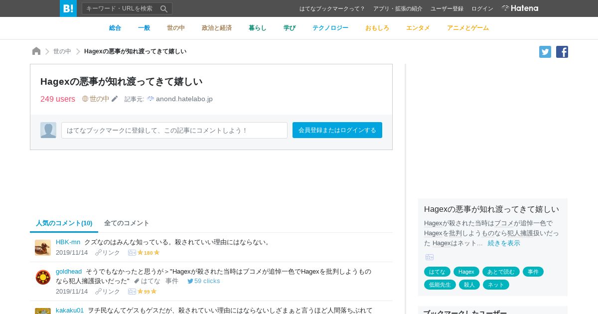Open the おもしろ category tab
Viewport: 598px width, 314px height.
pos(377,28)
